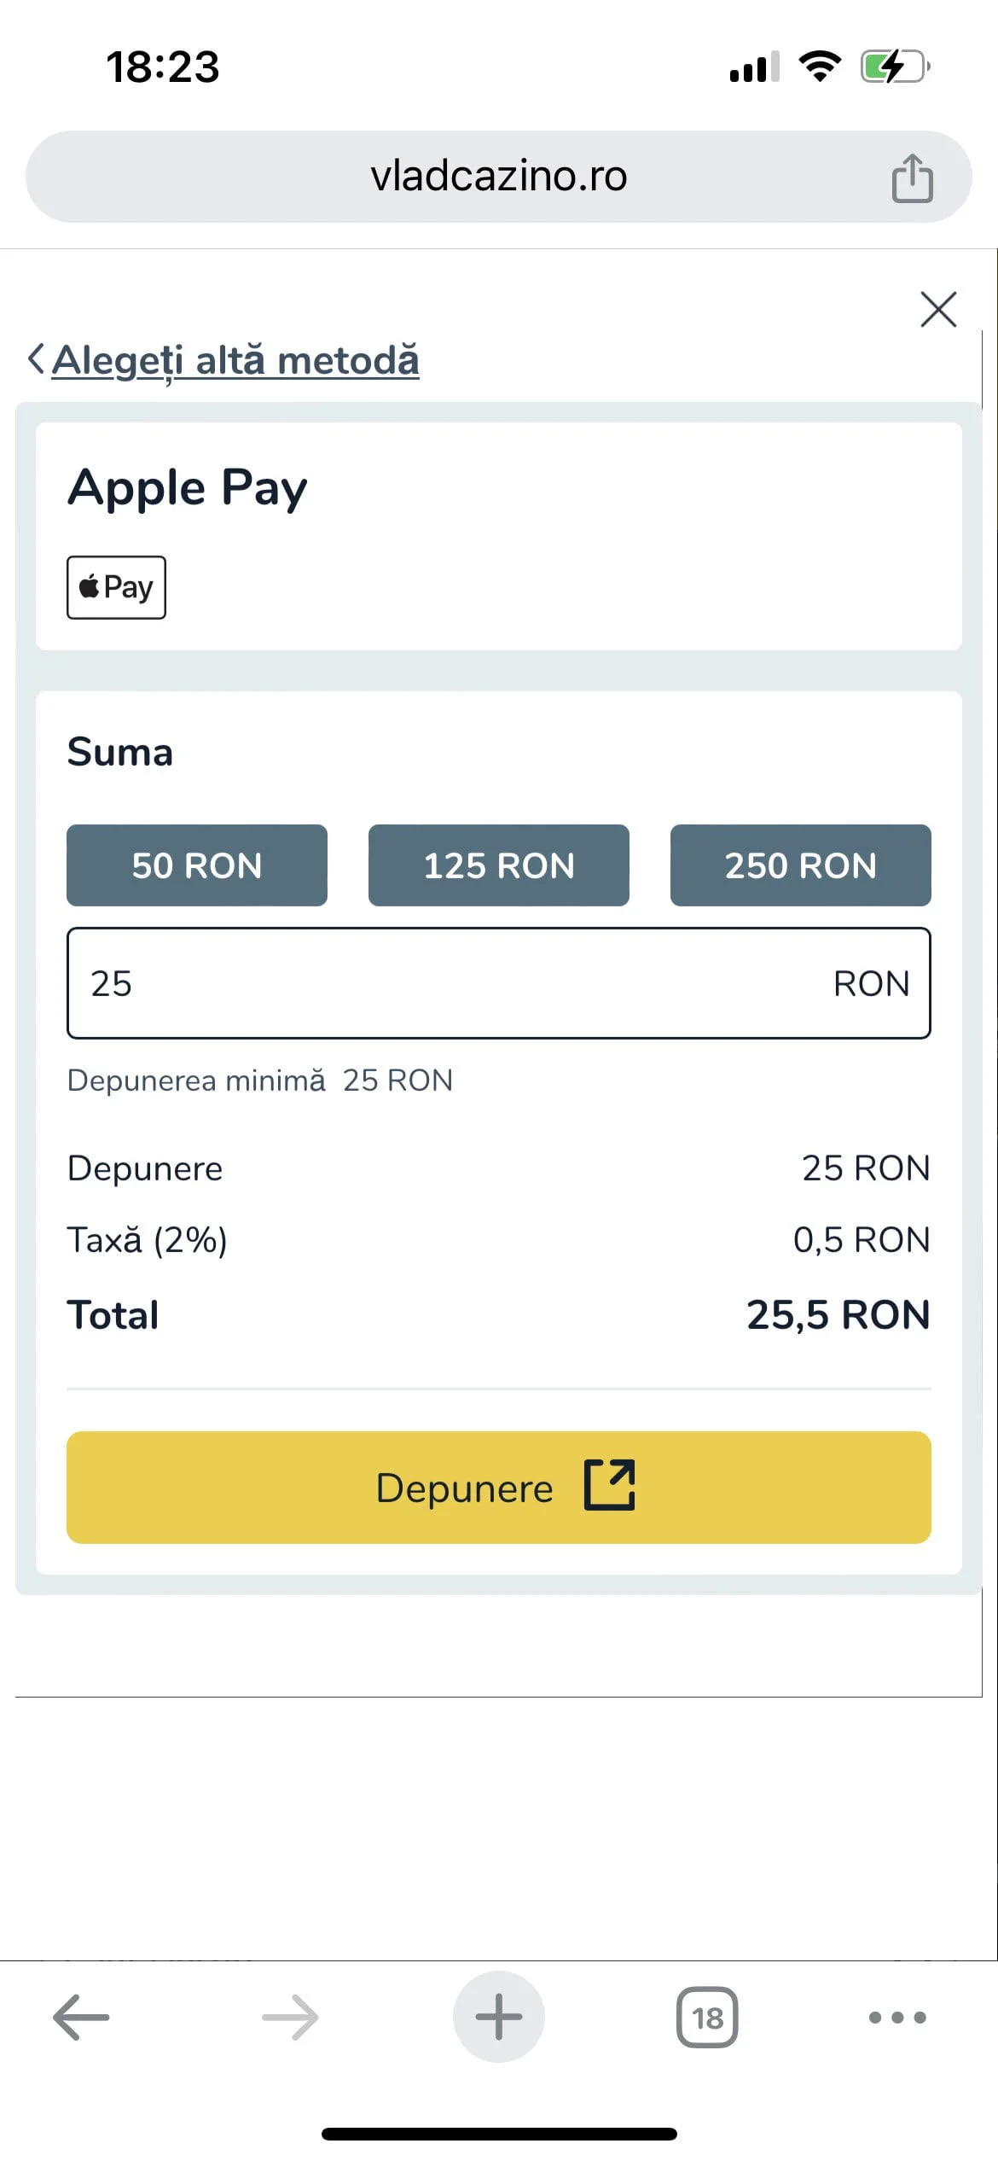Go back with browser back arrow

pos(81,2017)
